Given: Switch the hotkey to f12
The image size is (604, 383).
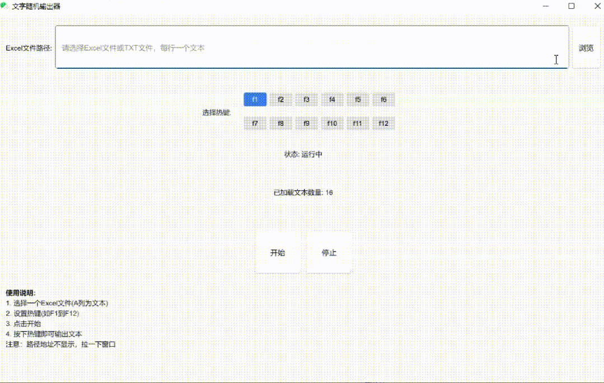Looking at the screenshot, I should tap(383, 123).
